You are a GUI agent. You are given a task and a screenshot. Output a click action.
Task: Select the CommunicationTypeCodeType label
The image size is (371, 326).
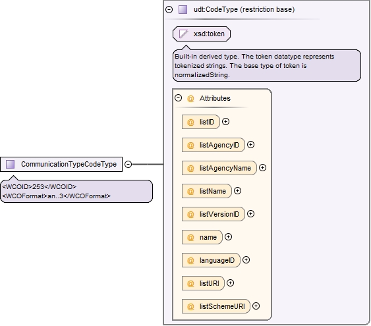click(69, 164)
